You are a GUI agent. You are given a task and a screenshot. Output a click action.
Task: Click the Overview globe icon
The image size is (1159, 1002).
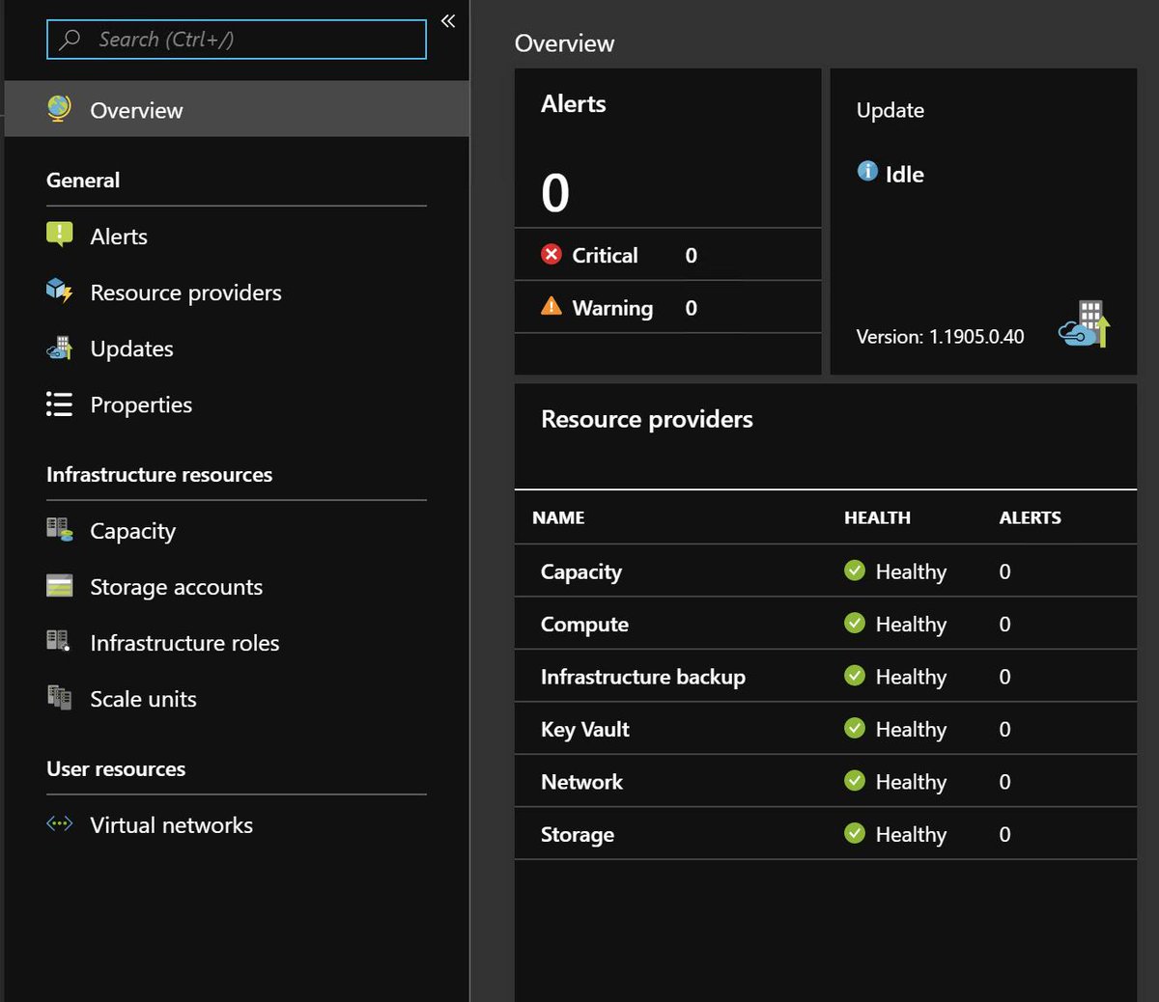[59, 109]
